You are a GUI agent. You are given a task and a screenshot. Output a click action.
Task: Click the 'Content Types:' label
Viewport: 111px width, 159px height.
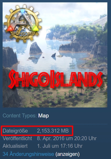coord(20,116)
